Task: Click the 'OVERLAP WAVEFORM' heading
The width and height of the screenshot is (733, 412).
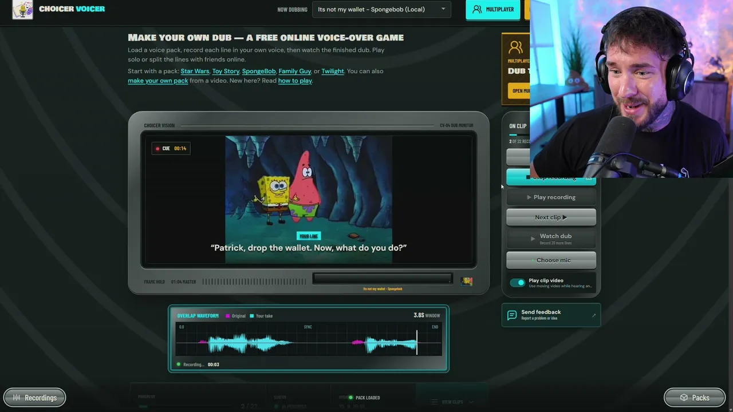Action: tap(198, 316)
